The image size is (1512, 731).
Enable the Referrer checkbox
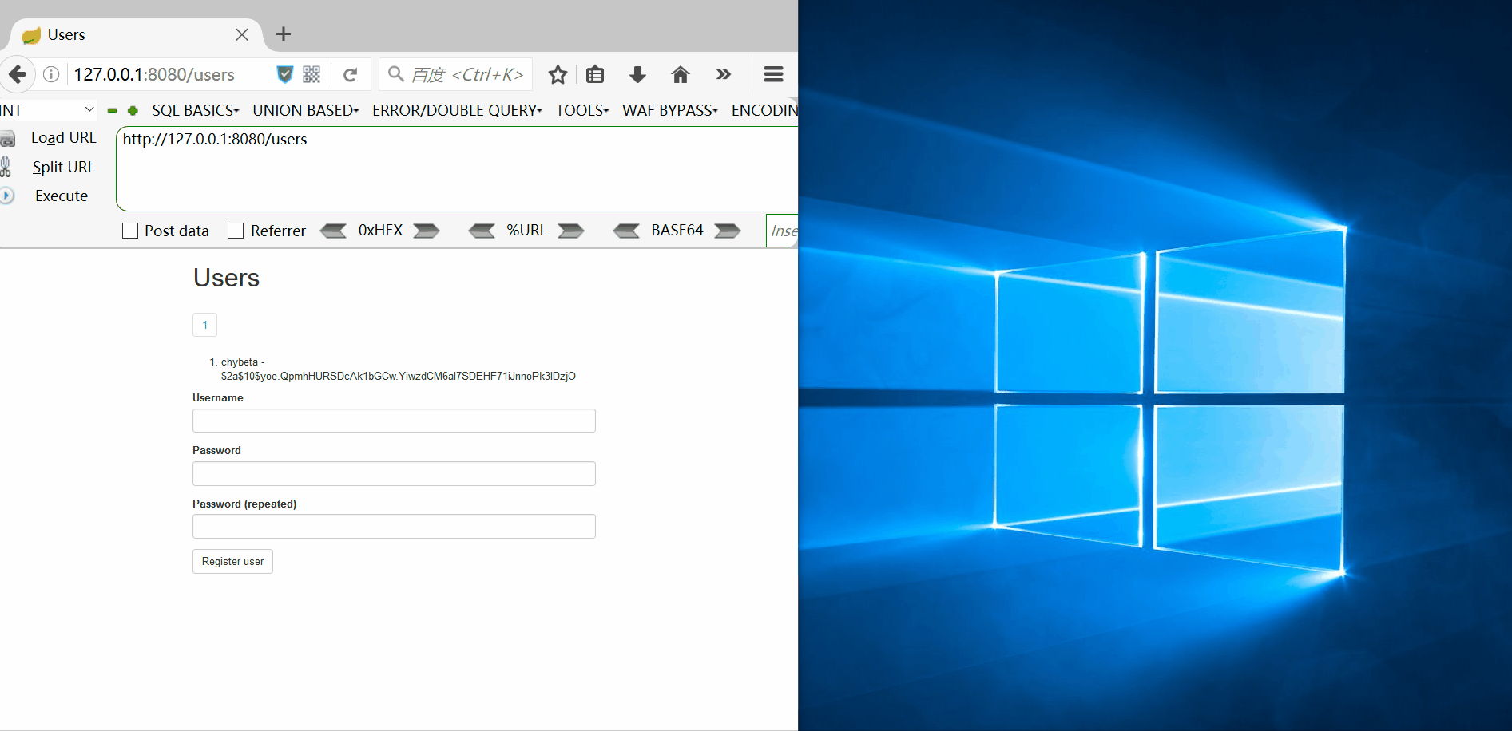click(x=236, y=230)
